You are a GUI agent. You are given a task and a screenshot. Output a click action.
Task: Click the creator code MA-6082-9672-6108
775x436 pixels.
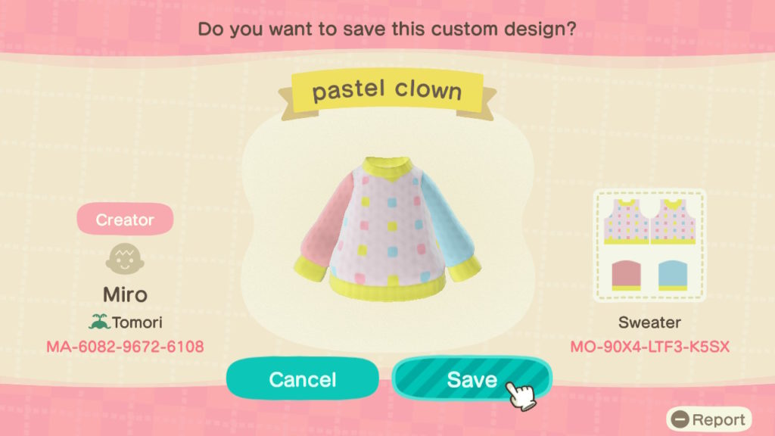[125, 347]
